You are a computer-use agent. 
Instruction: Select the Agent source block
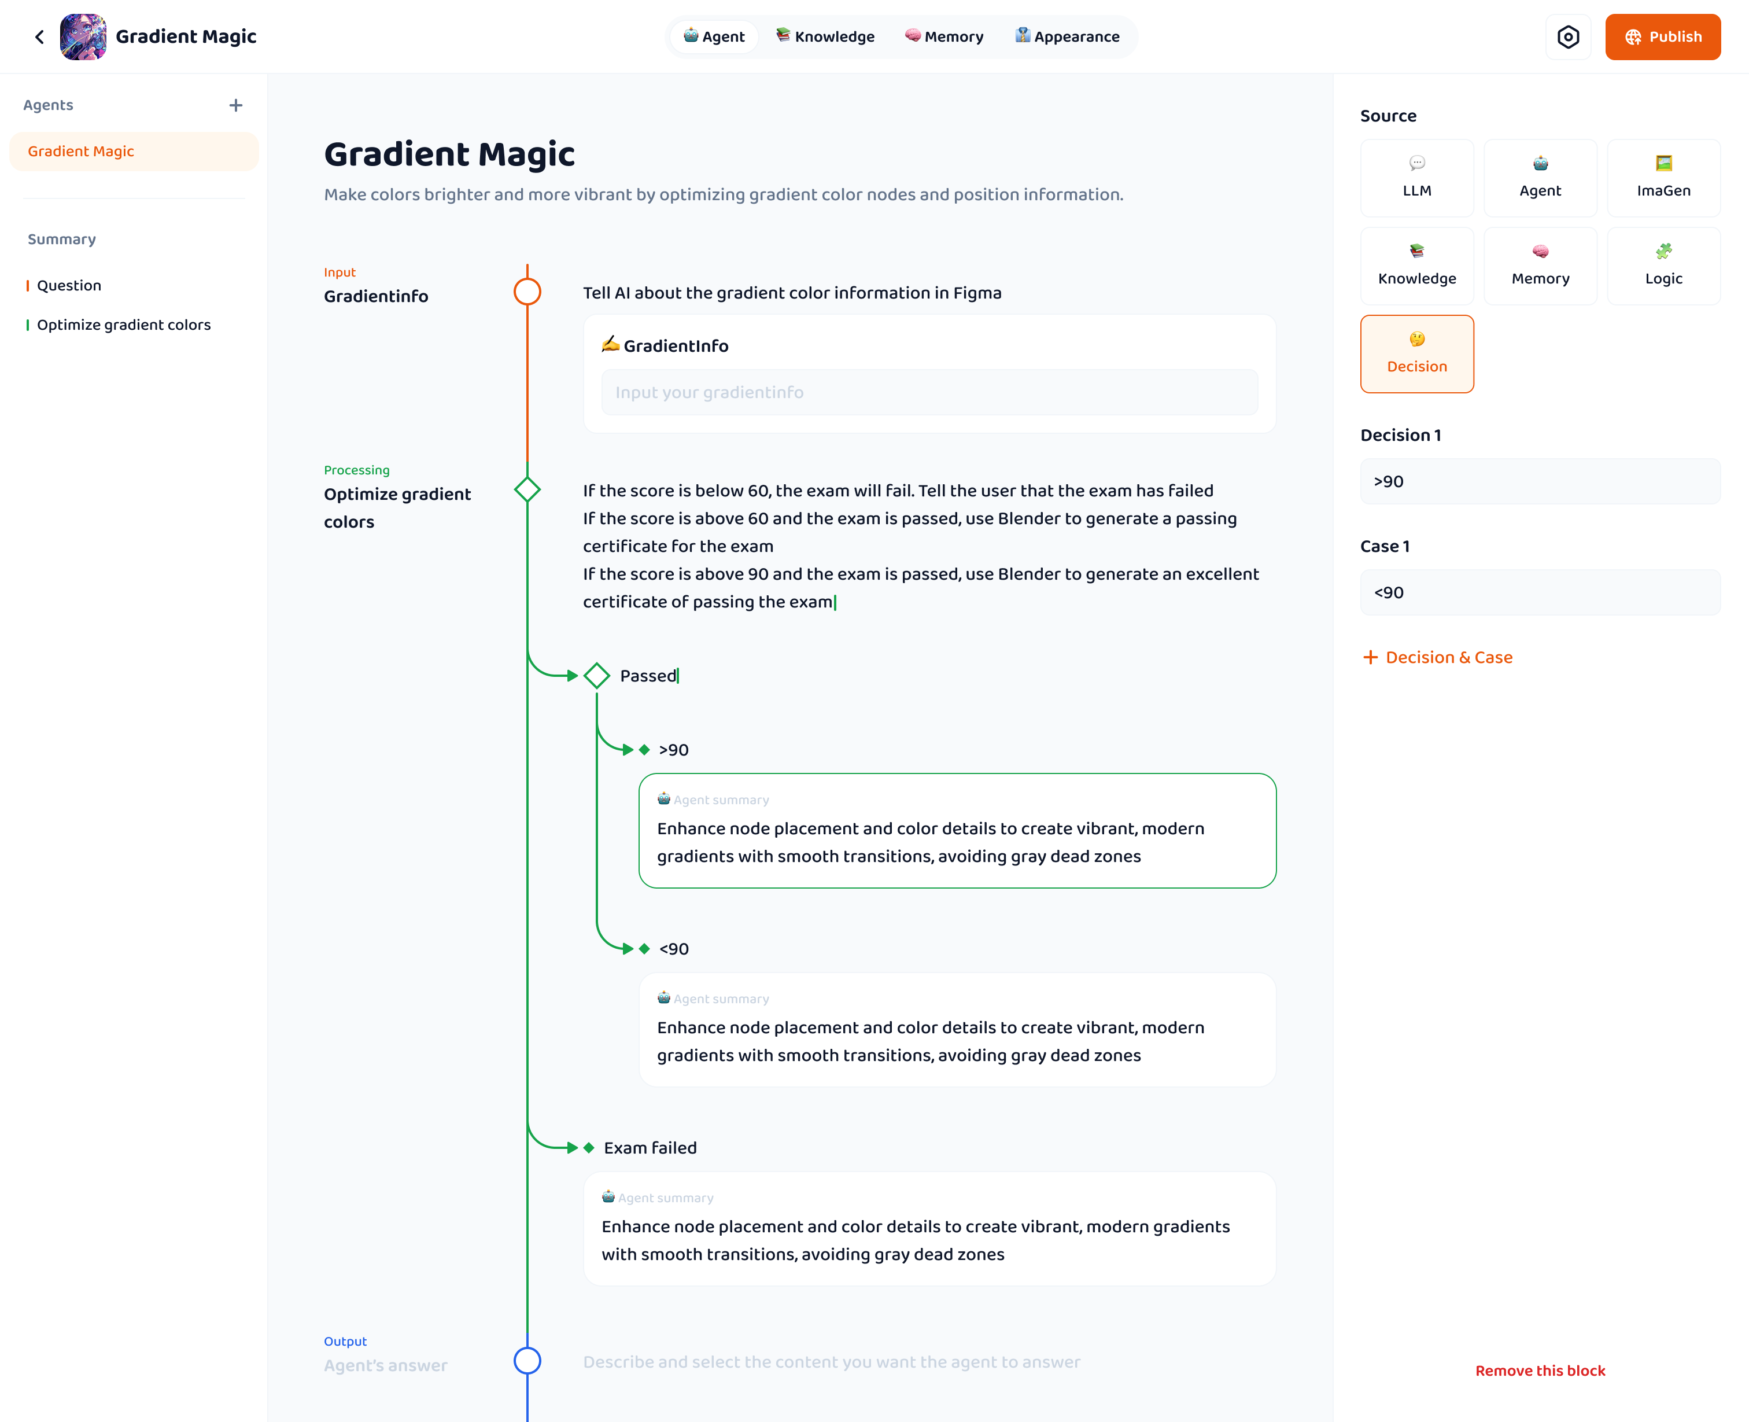click(1540, 178)
